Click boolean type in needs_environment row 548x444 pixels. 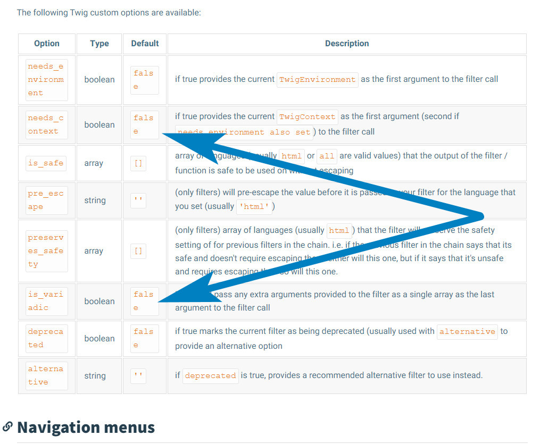(99, 80)
